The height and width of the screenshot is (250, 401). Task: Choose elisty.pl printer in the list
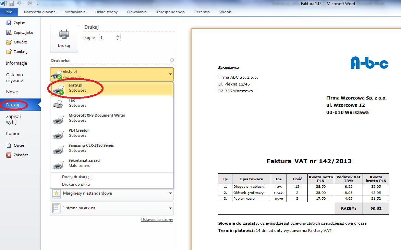(x=112, y=89)
